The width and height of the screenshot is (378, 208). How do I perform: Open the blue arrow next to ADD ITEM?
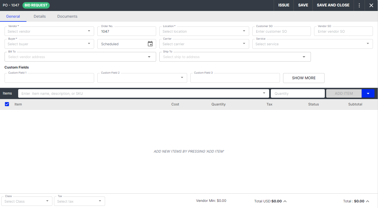click(368, 93)
